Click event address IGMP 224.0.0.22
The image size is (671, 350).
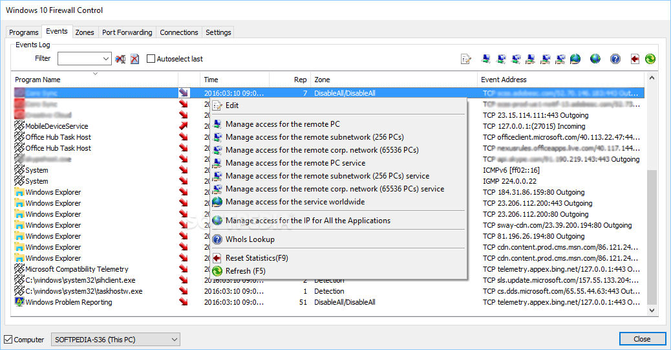pos(509,181)
